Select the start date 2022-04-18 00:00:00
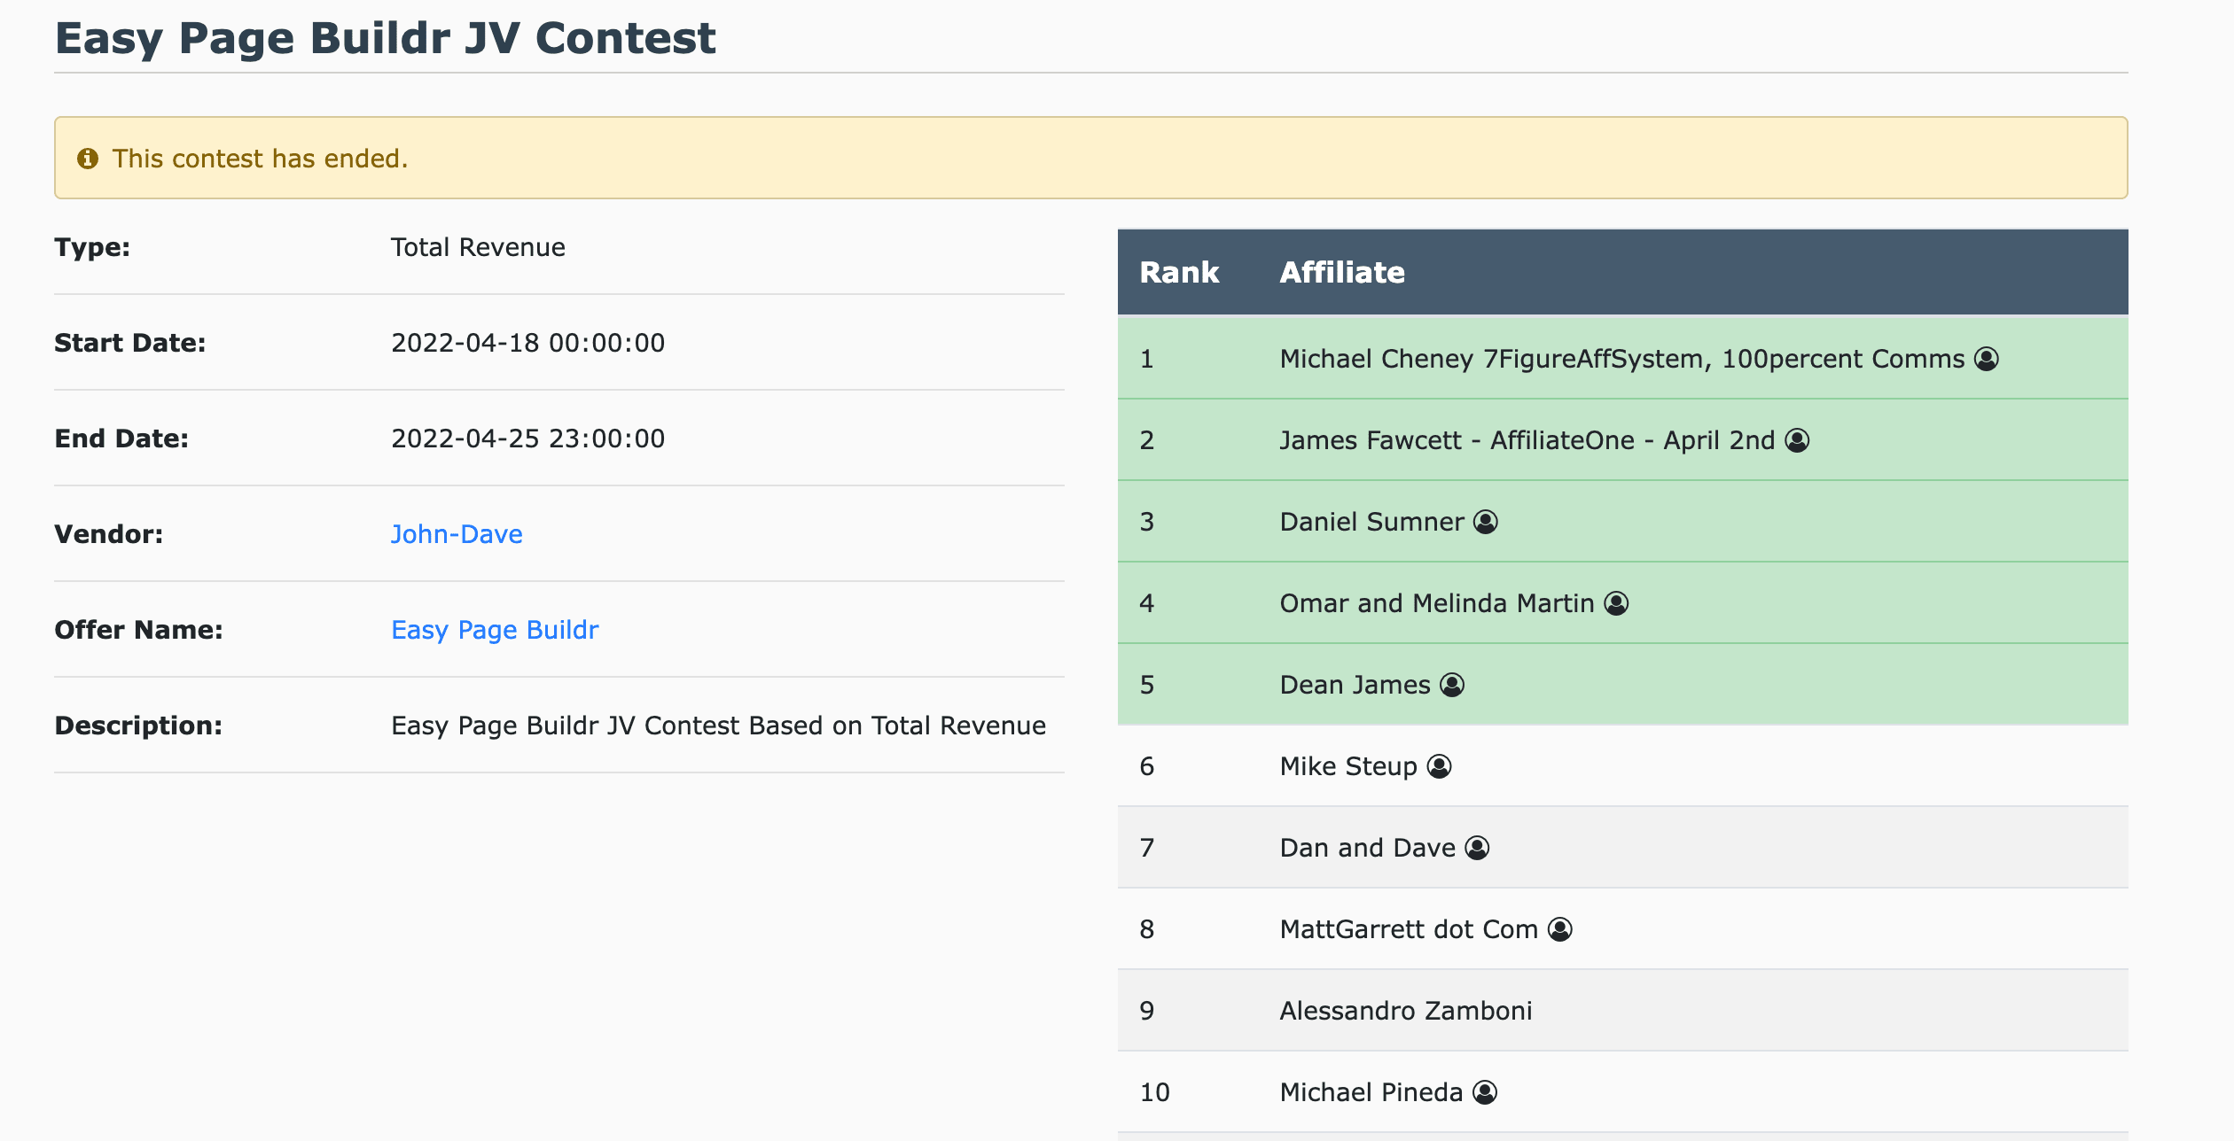The width and height of the screenshot is (2234, 1141). coord(527,343)
